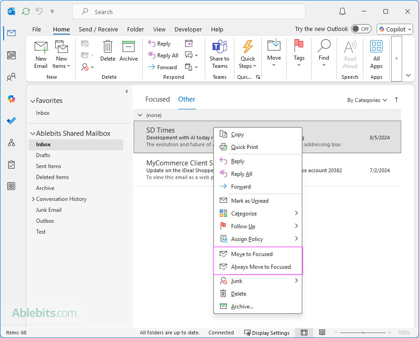Viewport: 419px width, 338px height.
Task: Collapse Ablebits Shared Mailbox tree
Action: (x=33, y=133)
